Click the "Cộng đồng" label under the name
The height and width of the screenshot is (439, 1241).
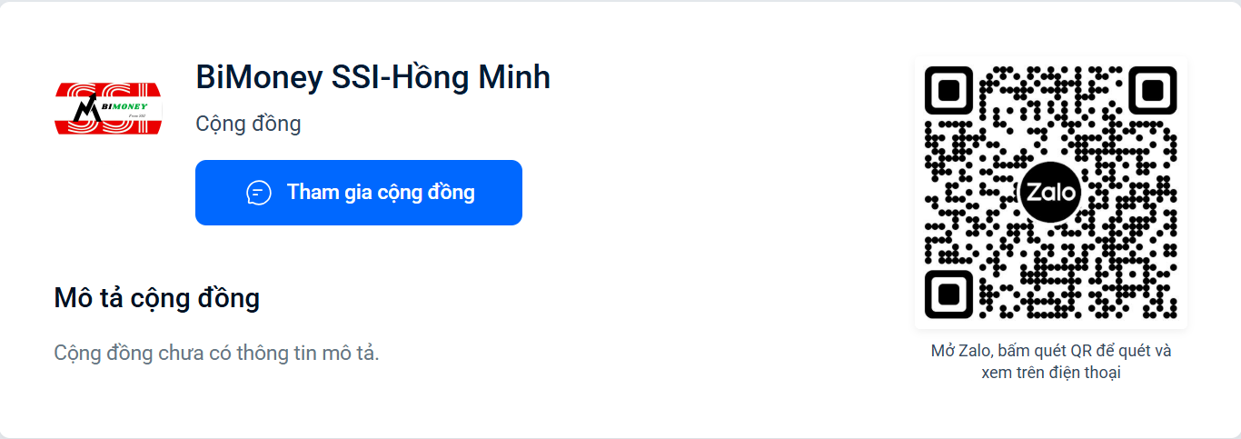248,124
